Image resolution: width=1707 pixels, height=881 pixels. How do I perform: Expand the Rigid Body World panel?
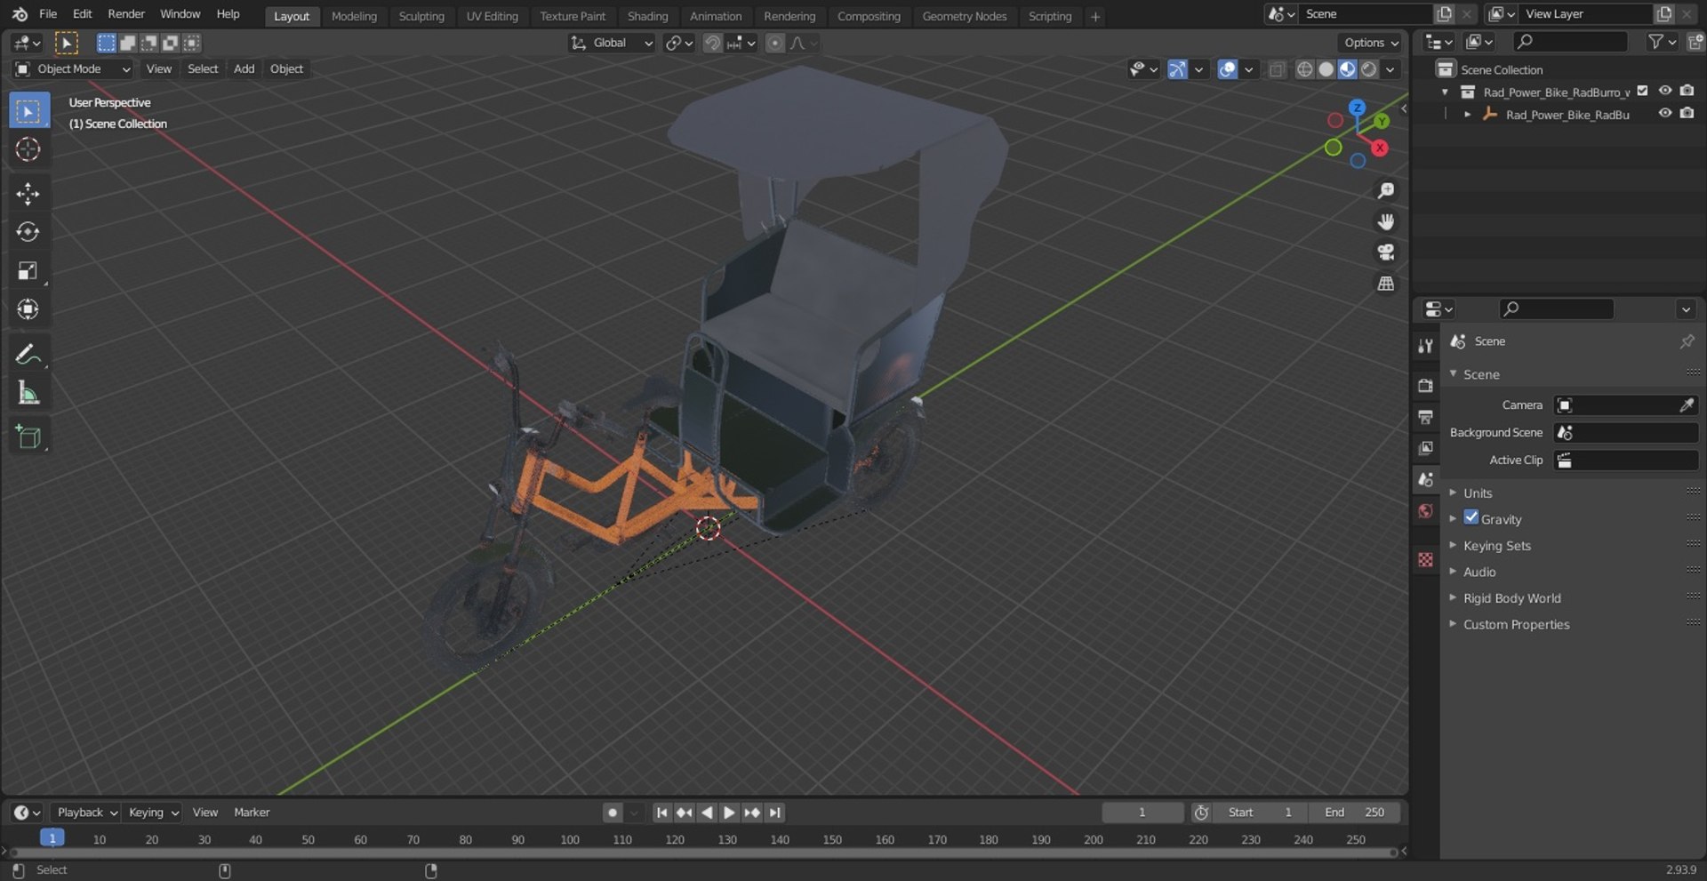(x=1511, y=598)
